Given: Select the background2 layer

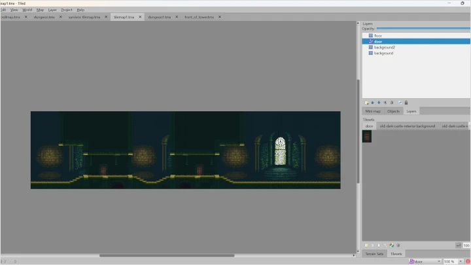Looking at the screenshot, I should tap(384, 47).
